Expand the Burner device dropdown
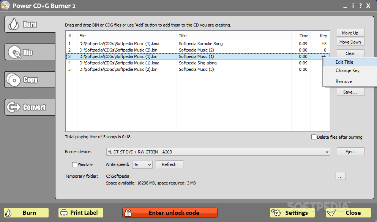Image resolution: width=377 pixels, height=222 pixels. point(327,152)
